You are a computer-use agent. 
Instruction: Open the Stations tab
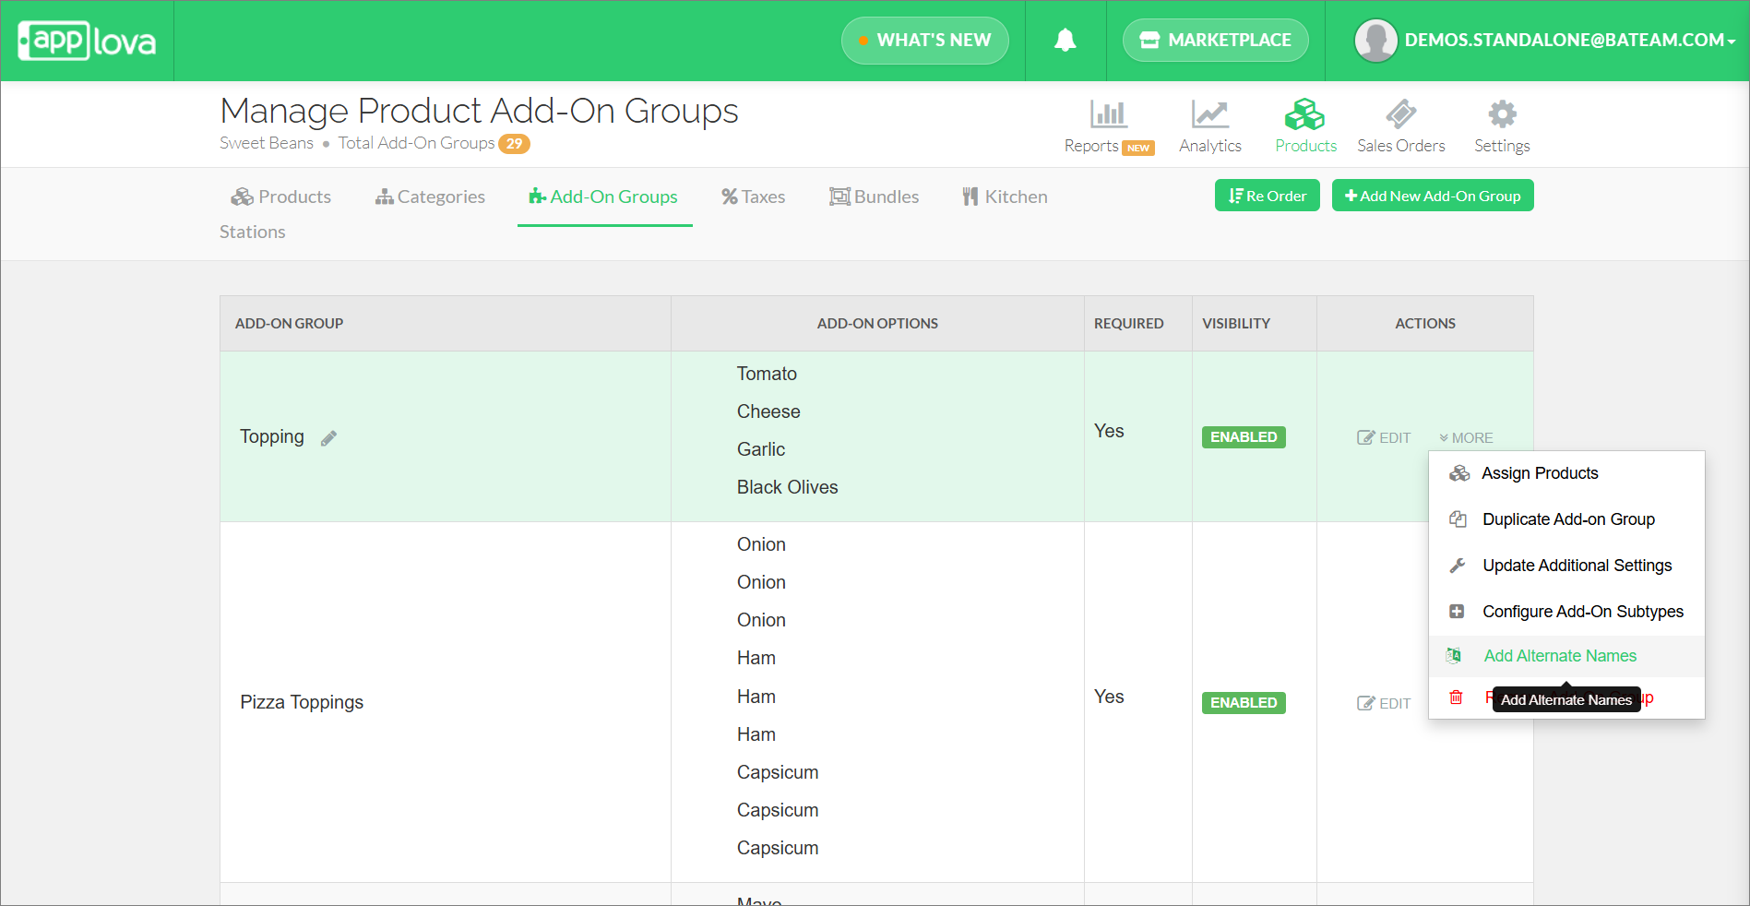click(252, 232)
